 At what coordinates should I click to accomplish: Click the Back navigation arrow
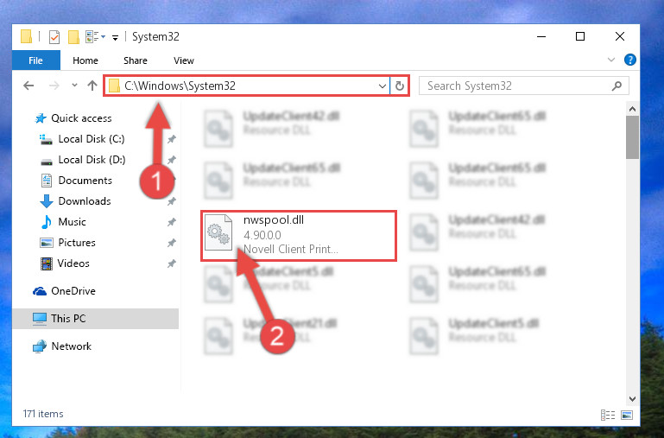[x=28, y=86]
